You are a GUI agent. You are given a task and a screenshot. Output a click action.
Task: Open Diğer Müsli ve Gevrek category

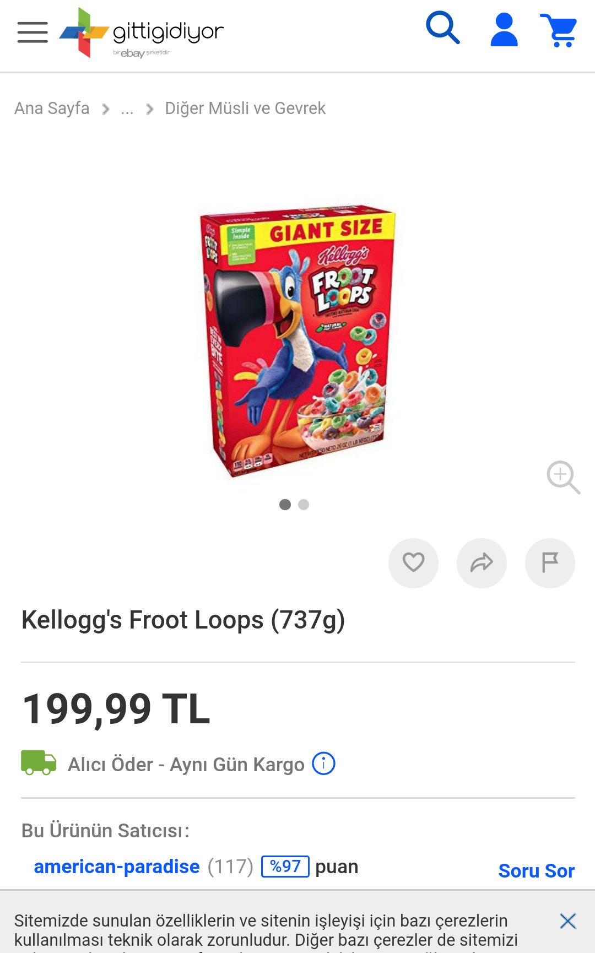(x=245, y=109)
